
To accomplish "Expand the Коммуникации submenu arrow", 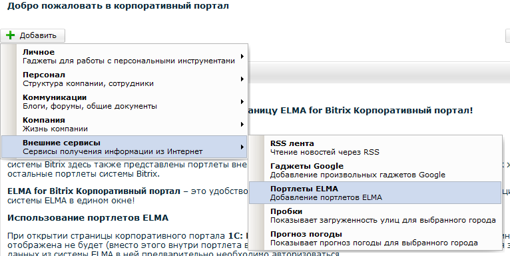I will 242,101.
